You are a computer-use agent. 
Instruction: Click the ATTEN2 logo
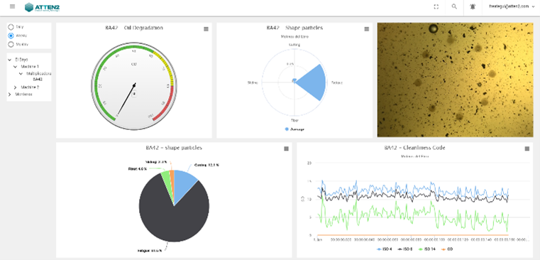point(43,7)
